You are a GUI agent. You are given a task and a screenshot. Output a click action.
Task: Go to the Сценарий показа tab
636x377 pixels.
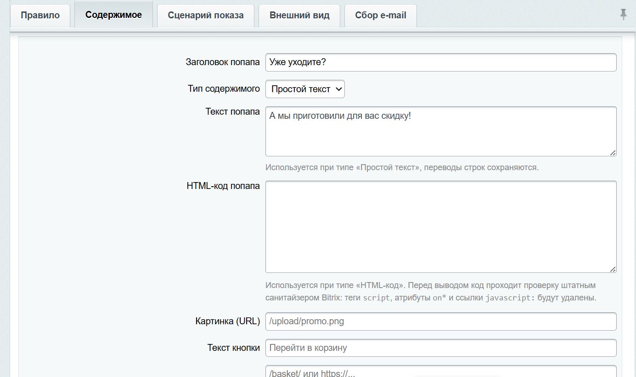[x=206, y=15]
